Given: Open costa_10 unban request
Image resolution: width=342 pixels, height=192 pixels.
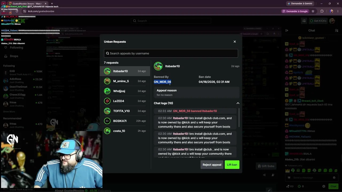Looking at the screenshot, I should 125,131.
